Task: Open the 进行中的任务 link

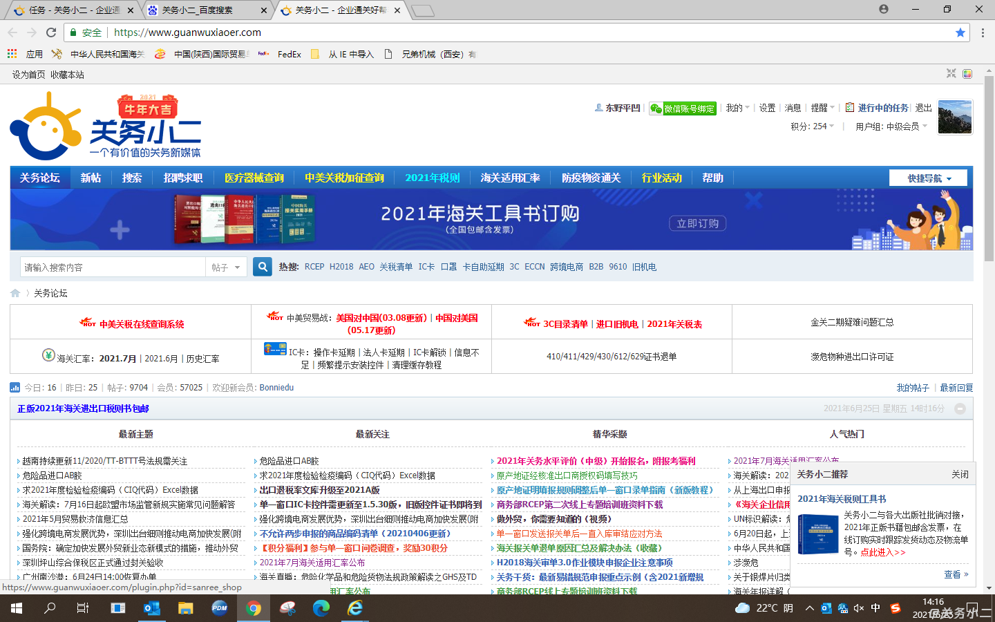Action: [883, 108]
